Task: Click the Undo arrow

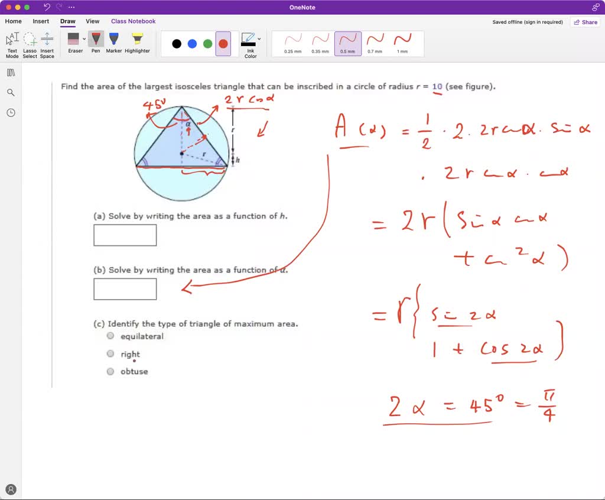Action: coord(47,7)
